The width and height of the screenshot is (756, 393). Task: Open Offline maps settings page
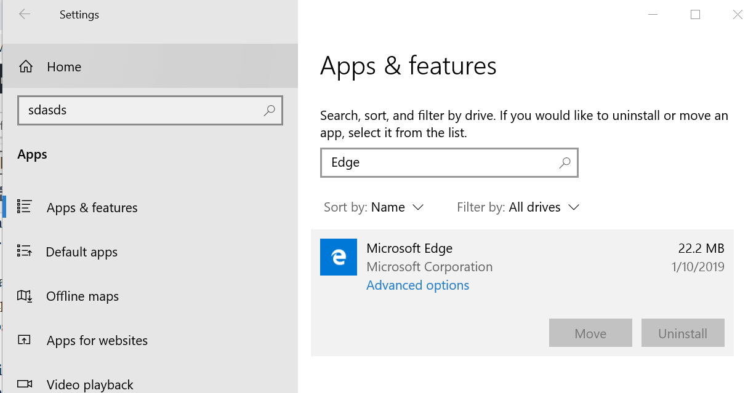tap(149, 296)
